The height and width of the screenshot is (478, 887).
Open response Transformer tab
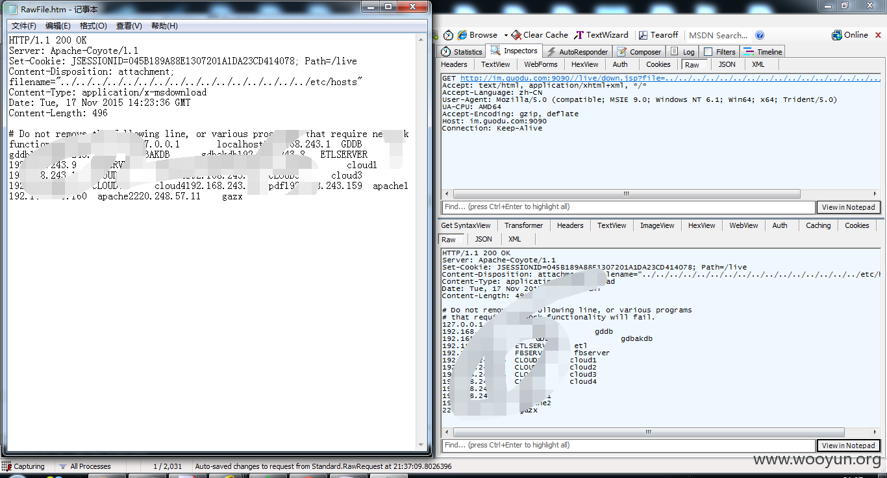click(x=523, y=225)
